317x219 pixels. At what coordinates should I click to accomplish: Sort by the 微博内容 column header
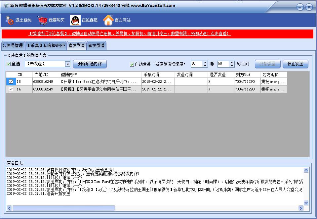(100, 75)
